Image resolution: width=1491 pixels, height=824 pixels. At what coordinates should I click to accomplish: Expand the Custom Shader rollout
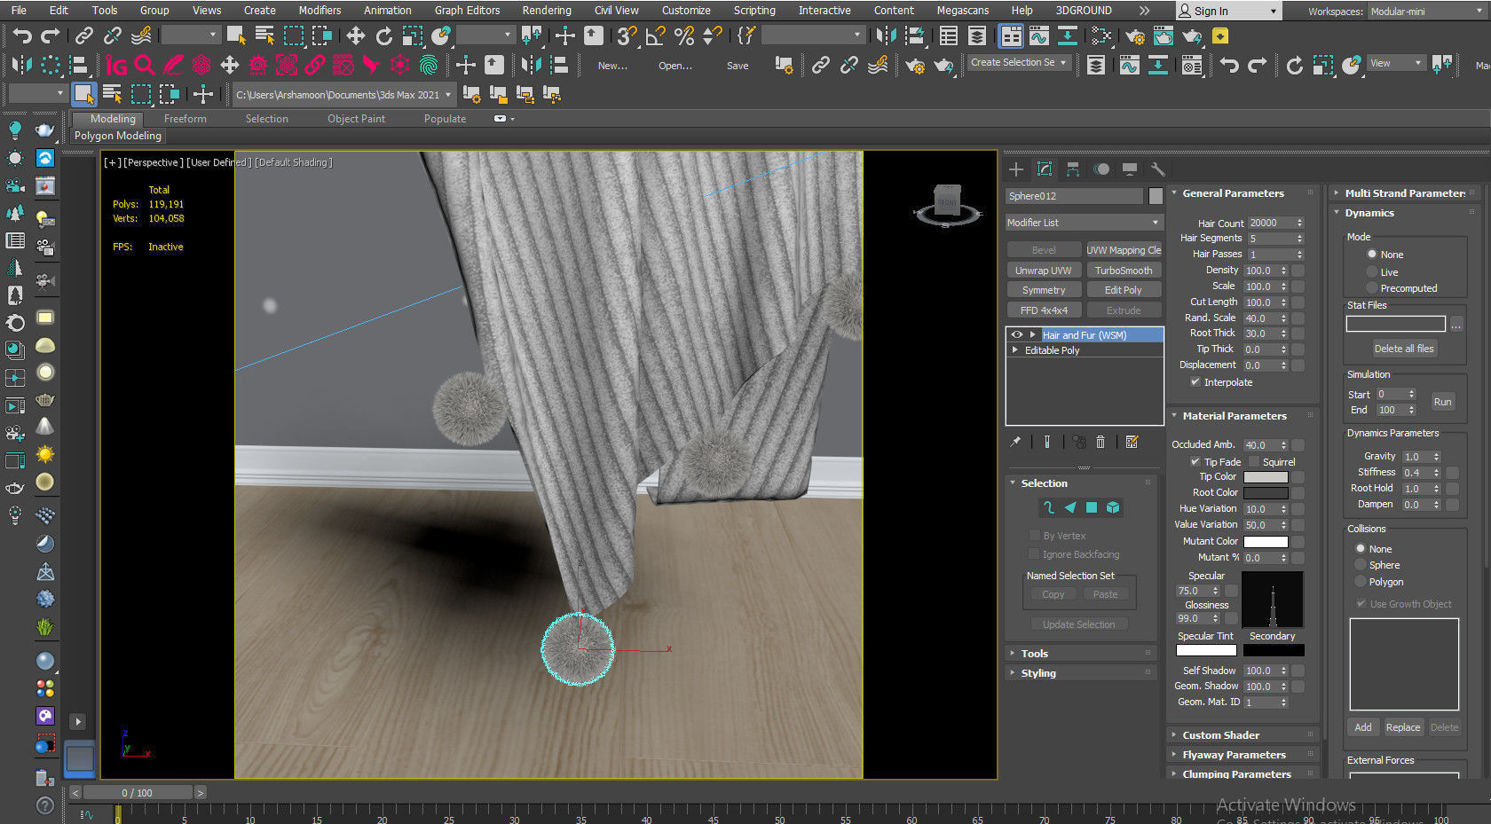coord(1242,735)
